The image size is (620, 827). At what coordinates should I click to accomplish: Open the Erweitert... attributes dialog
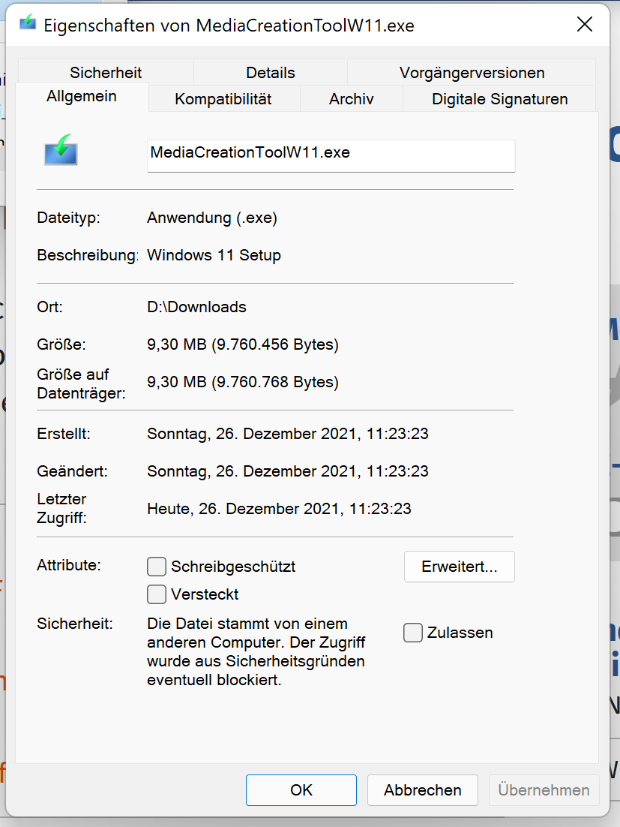tap(460, 567)
